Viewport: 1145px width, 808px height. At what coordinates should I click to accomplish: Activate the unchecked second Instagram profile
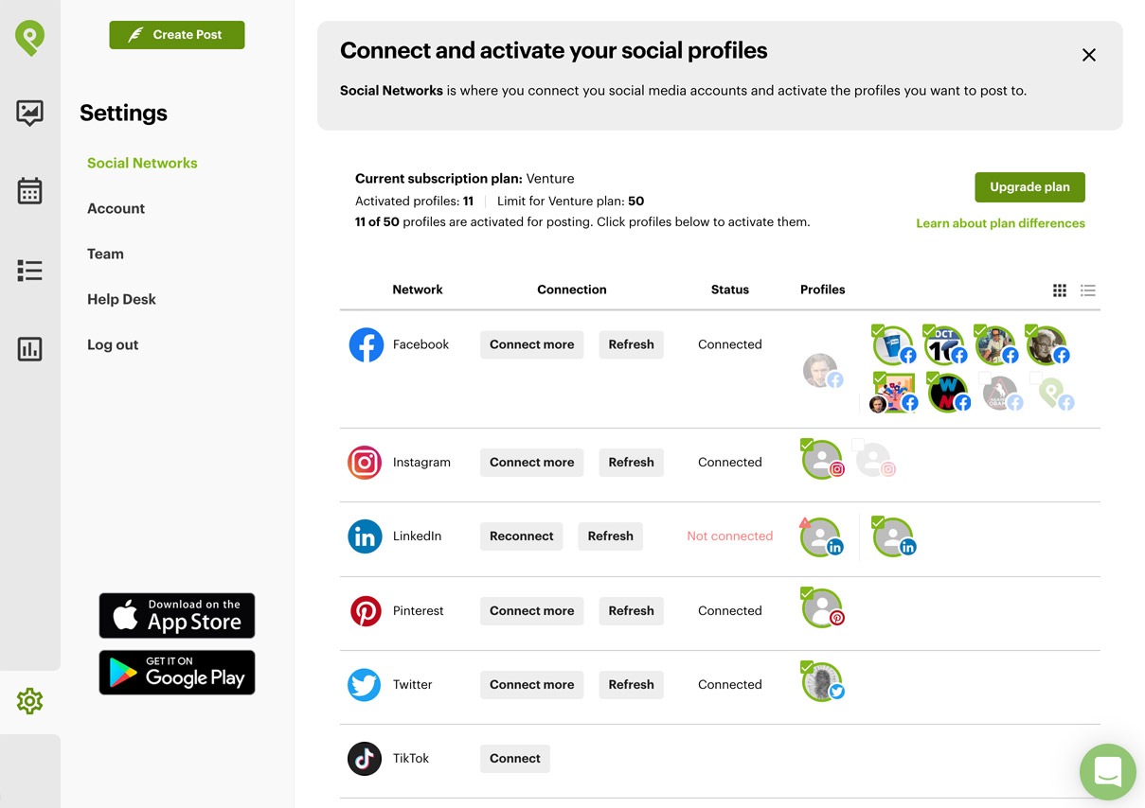point(873,460)
